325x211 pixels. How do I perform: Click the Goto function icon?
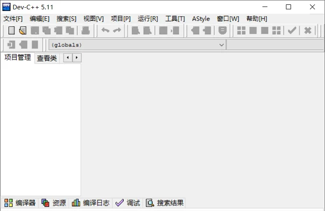[163, 31]
